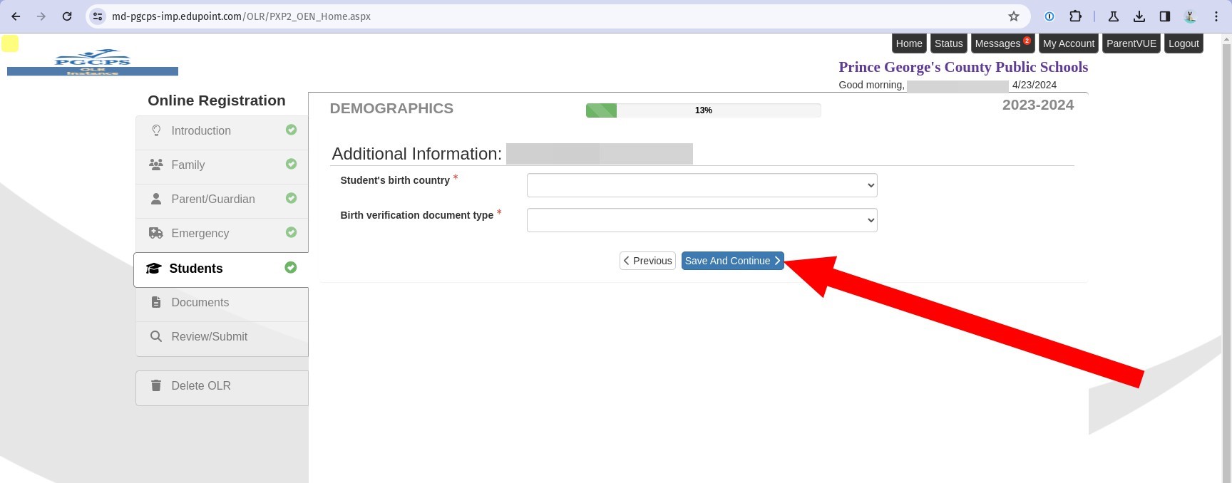Click the green checkmark beside Family
This screenshot has height=483, width=1232.
[x=291, y=164]
